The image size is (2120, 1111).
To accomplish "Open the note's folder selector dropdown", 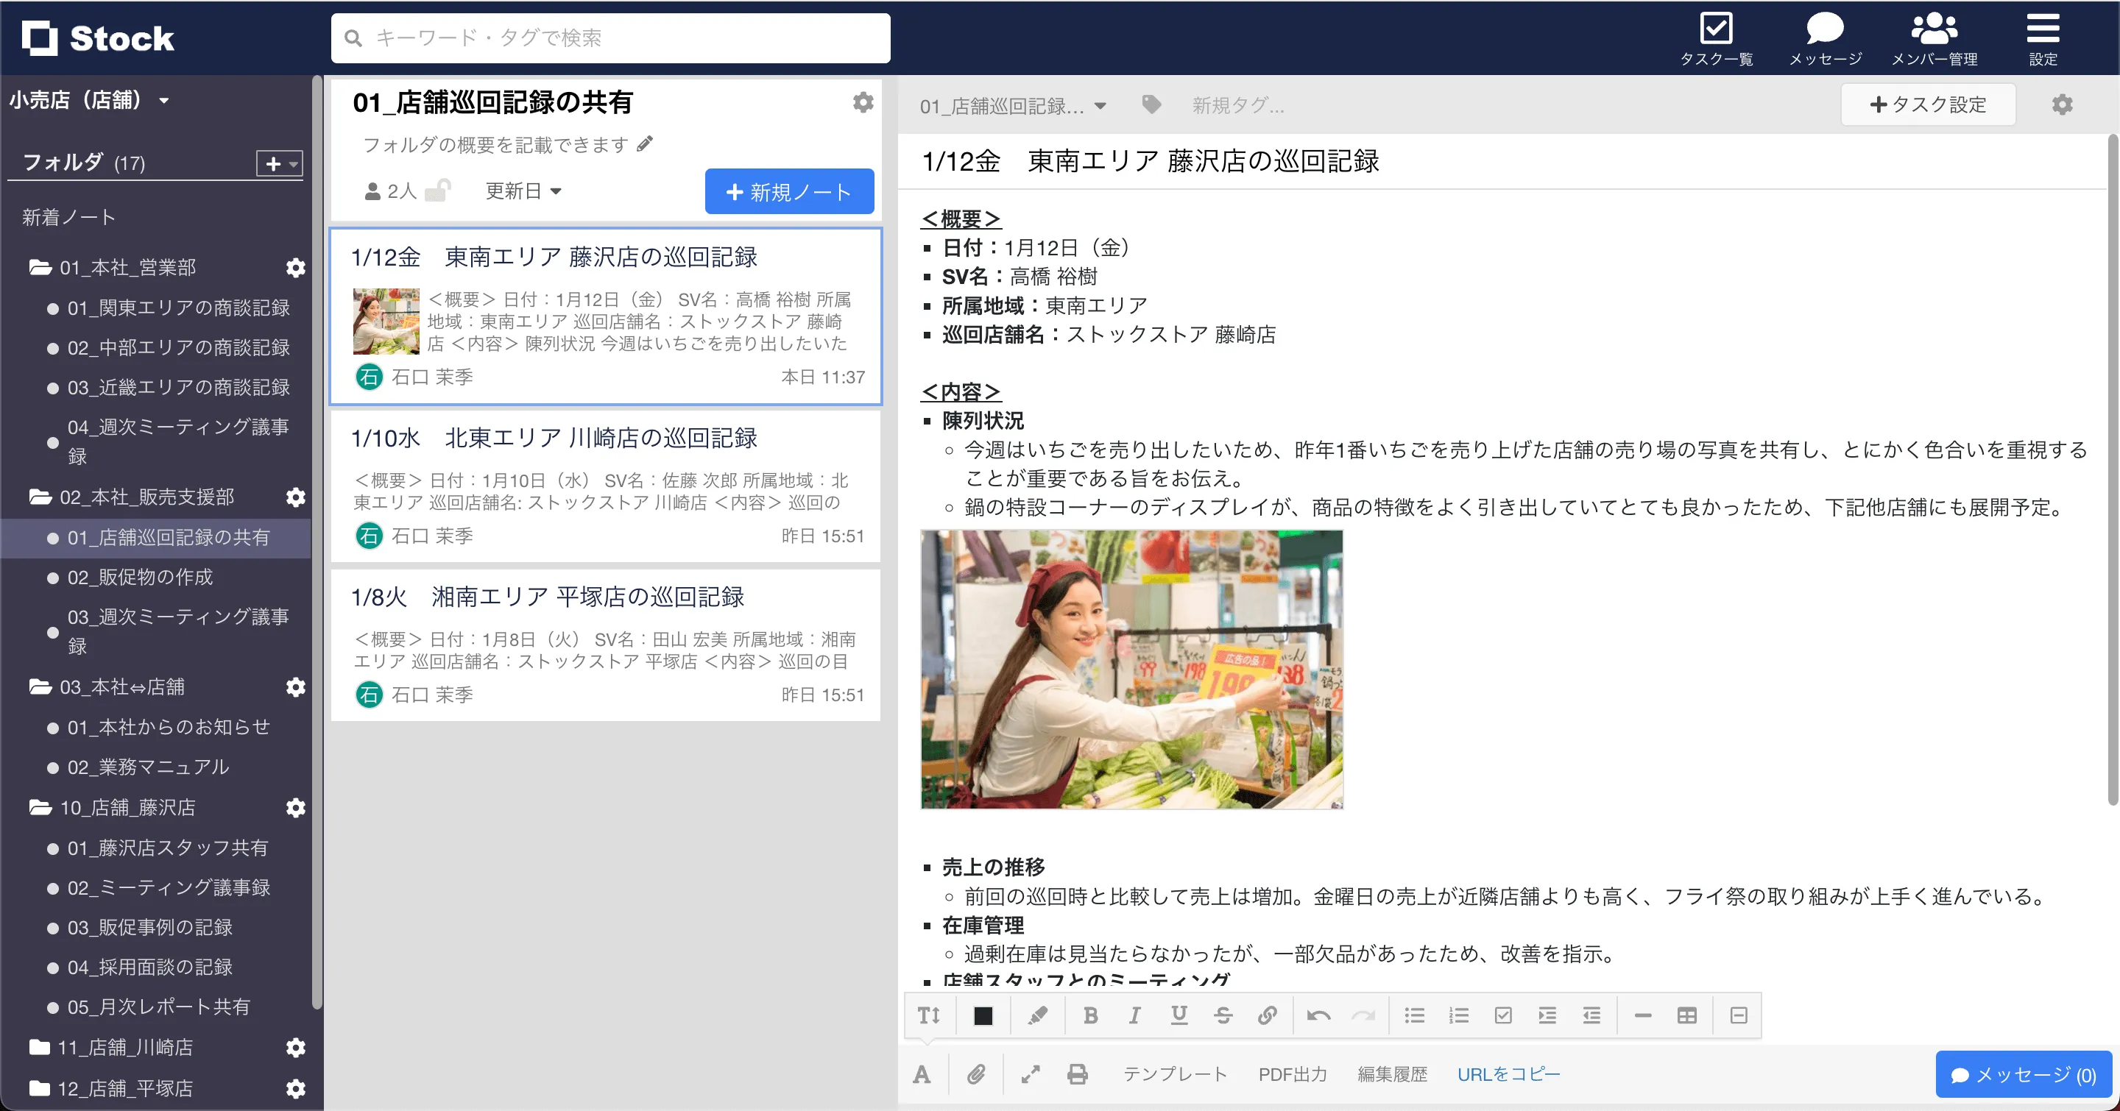I will coord(1014,104).
